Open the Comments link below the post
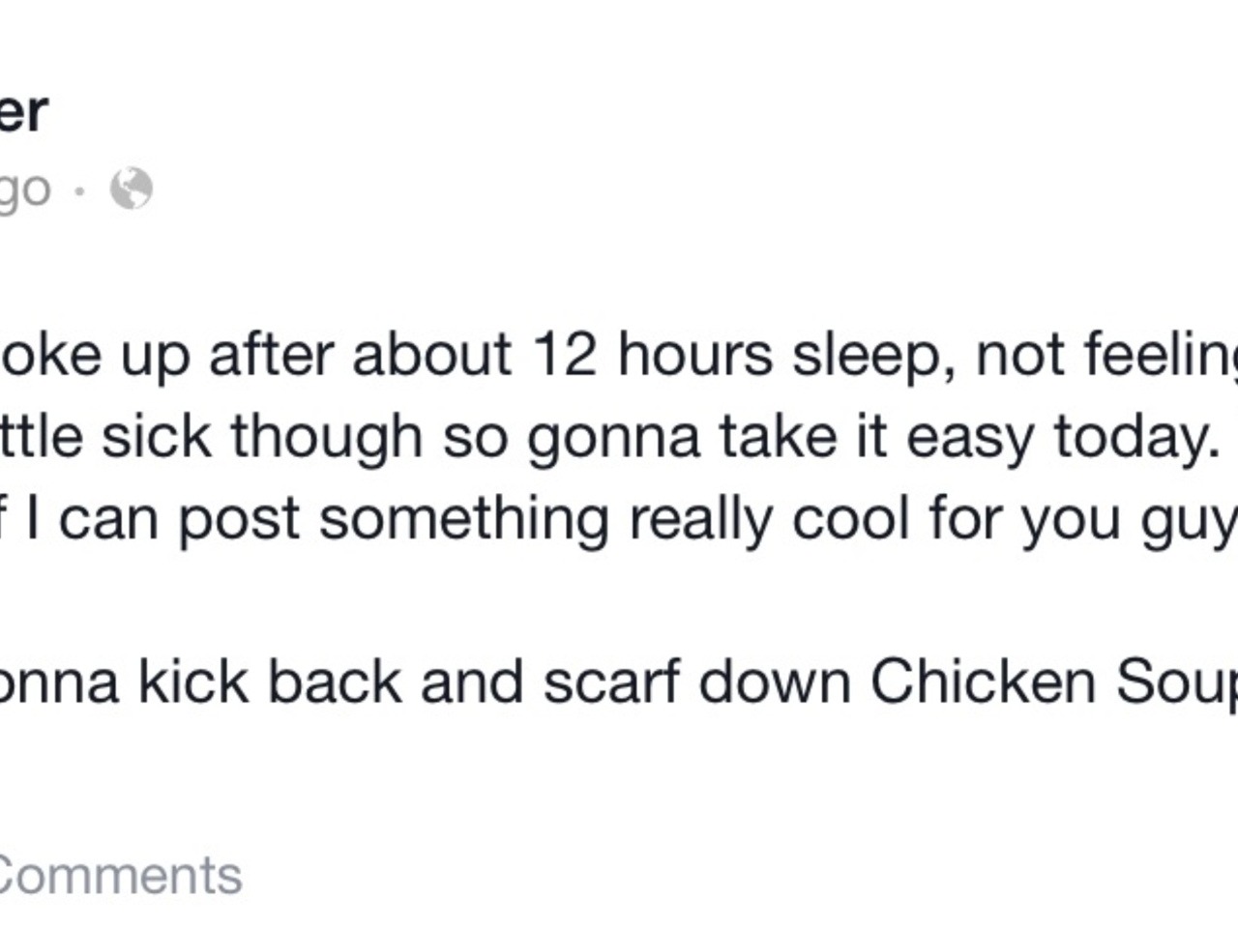The width and height of the screenshot is (1238, 928). point(120,876)
